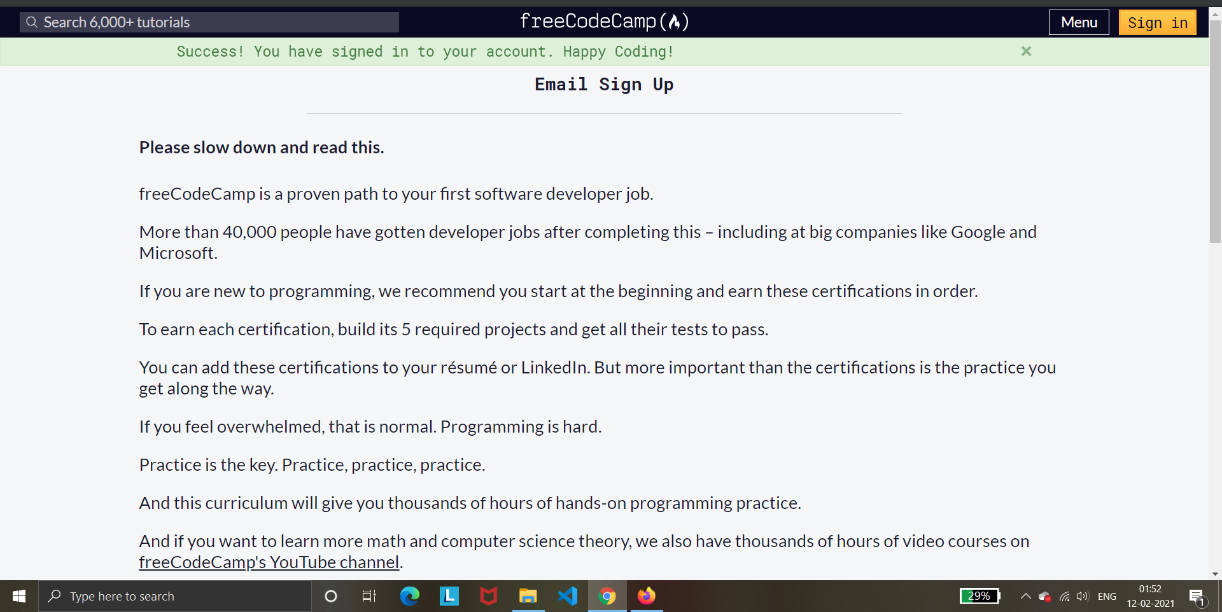Viewport: 1222px width, 612px height.
Task: Open the volume control in the system tray
Action: tap(1083, 596)
